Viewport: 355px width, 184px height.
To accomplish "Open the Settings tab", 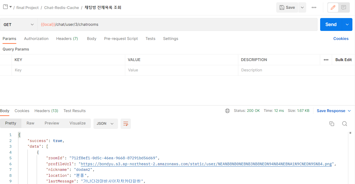I will point(171,39).
